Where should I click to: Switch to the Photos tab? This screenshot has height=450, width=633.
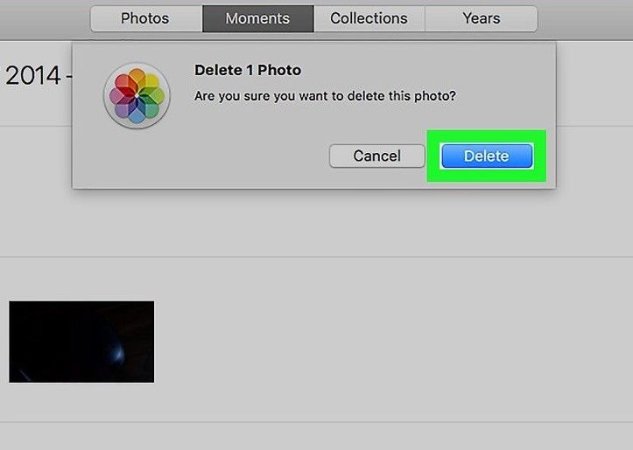(x=145, y=18)
